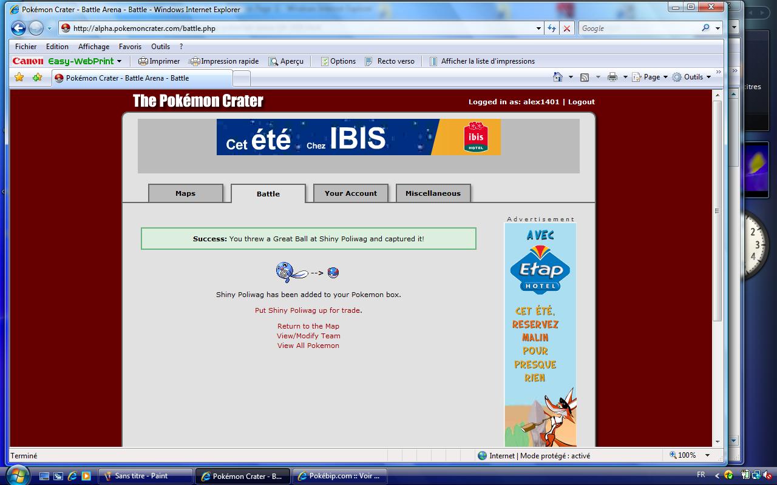The width and height of the screenshot is (777, 485).
Task: Click the Return to the Map link
Action: click(x=308, y=326)
